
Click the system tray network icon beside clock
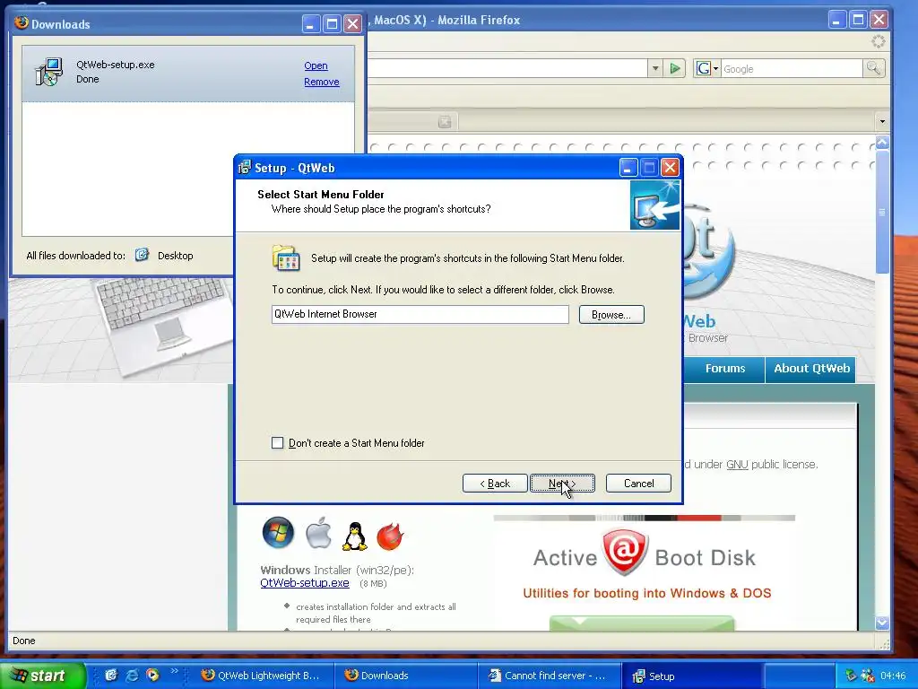click(x=868, y=676)
